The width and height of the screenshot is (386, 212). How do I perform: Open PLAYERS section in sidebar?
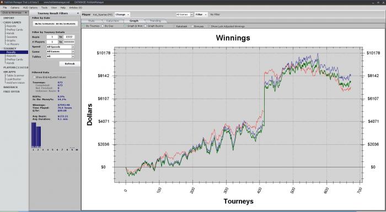point(15,67)
